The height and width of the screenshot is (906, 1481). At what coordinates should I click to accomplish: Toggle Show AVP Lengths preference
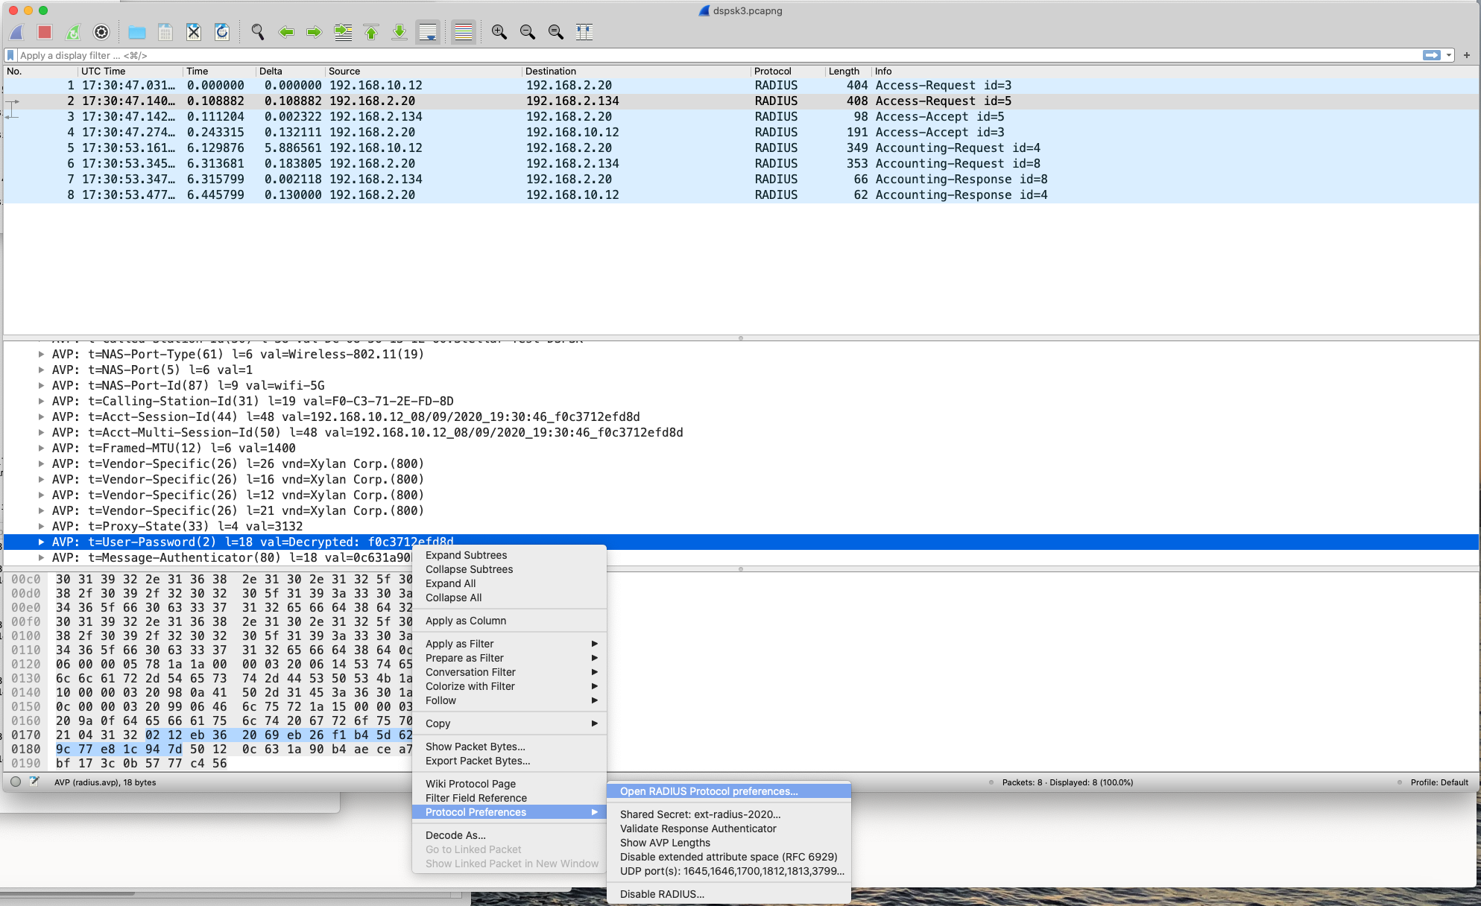point(665,843)
